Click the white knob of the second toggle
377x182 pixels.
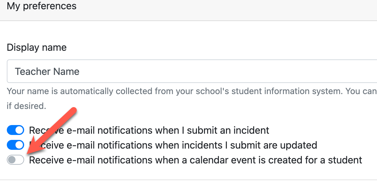pyautogui.click(x=19, y=145)
